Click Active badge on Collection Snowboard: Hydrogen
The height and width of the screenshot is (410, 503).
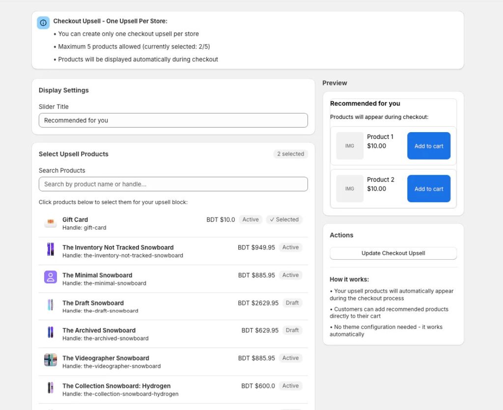pyautogui.click(x=290, y=386)
